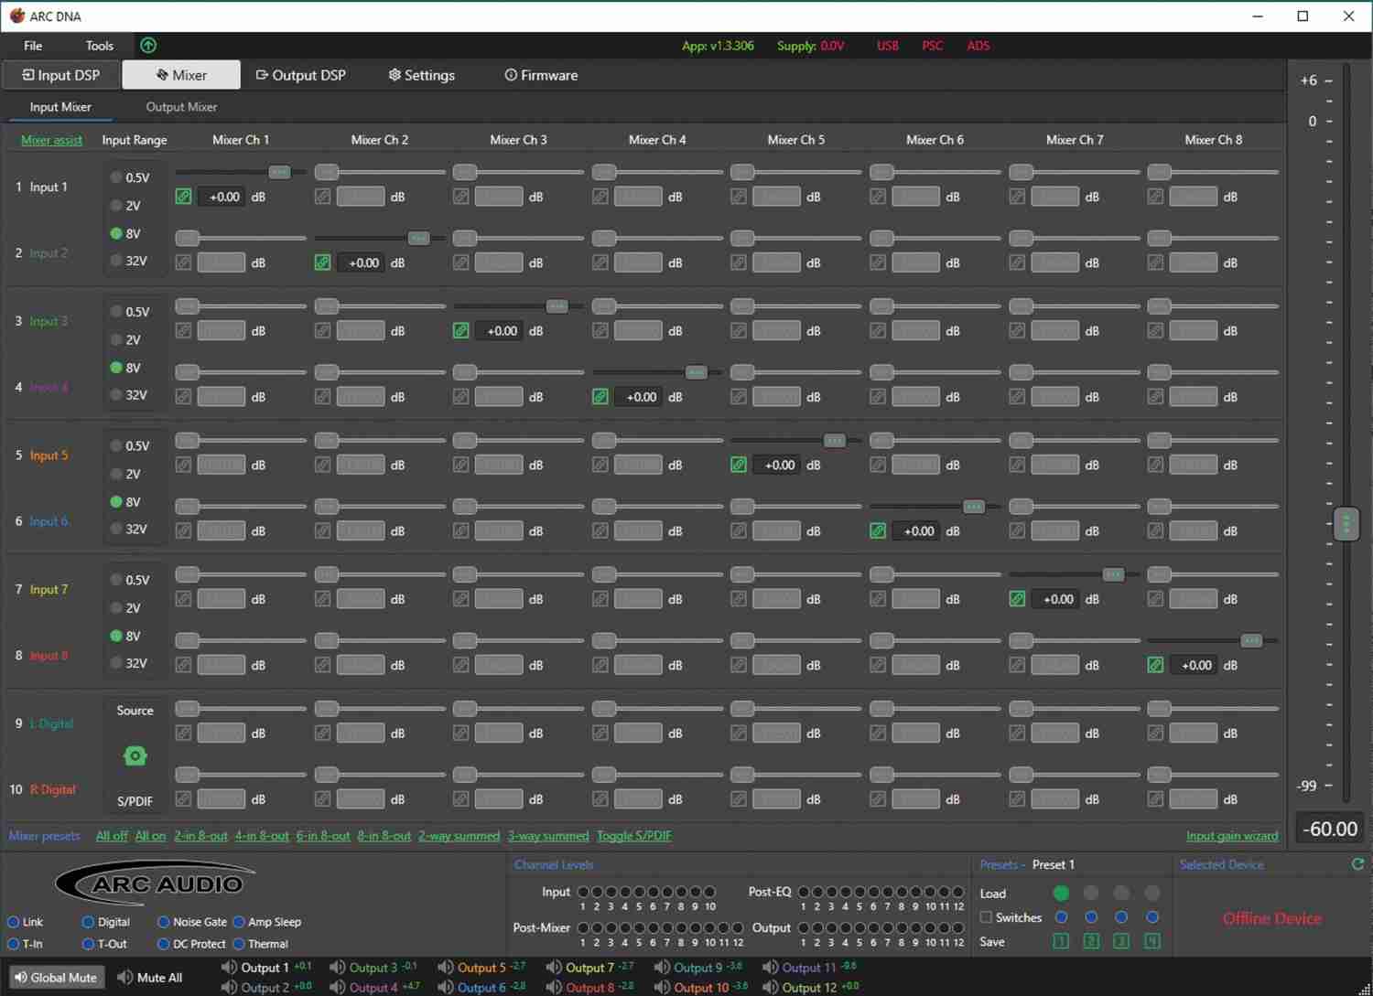Click the master volume slider handle
1373x996 pixels.
1346,523
